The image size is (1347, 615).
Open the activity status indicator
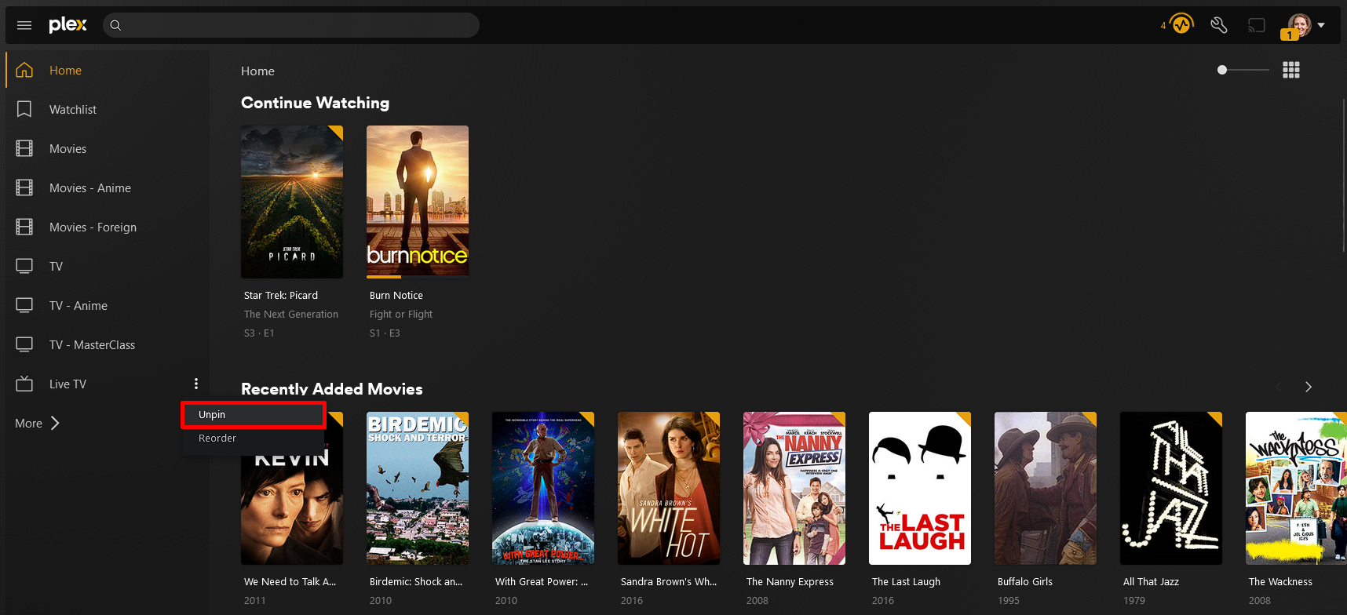coord(1181,24)
